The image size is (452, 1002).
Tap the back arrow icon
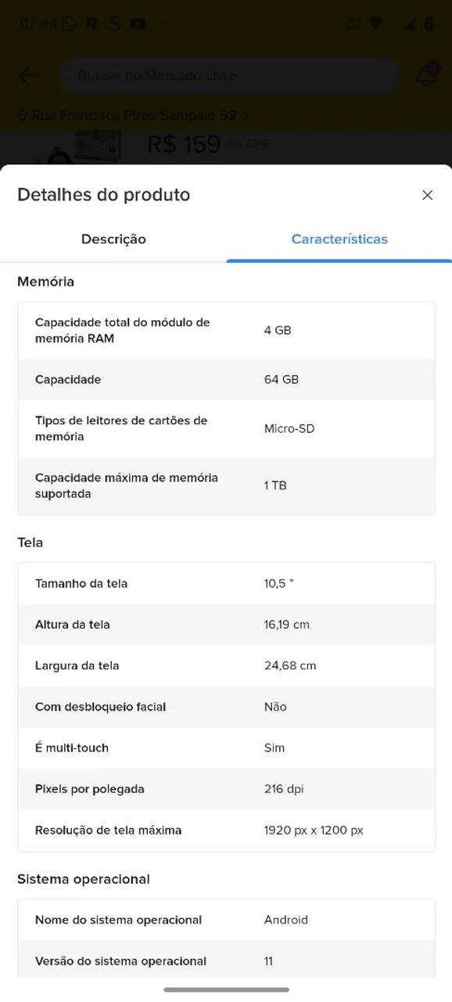point(29,75)
